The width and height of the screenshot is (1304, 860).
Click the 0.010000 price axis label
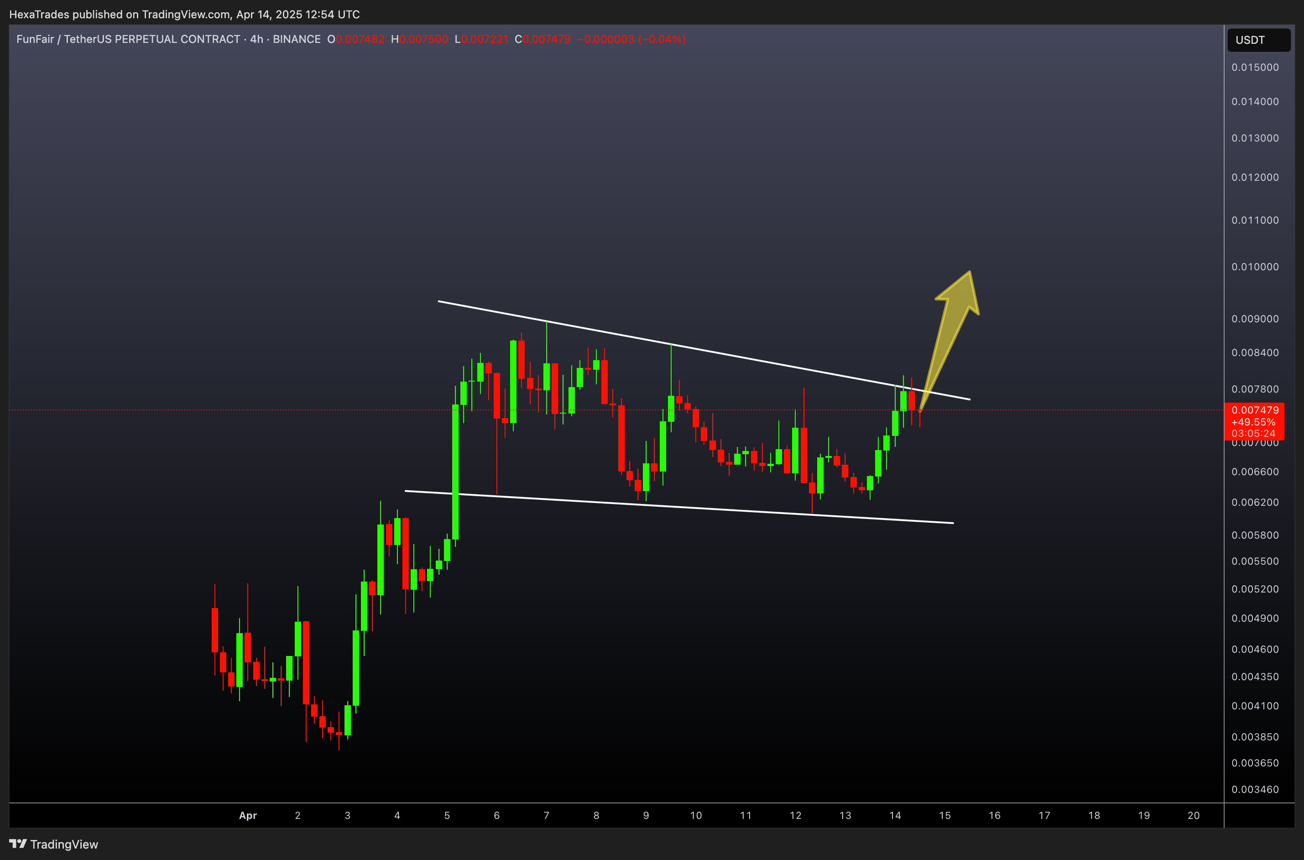pyautogui.click(x=1255, y=267)
